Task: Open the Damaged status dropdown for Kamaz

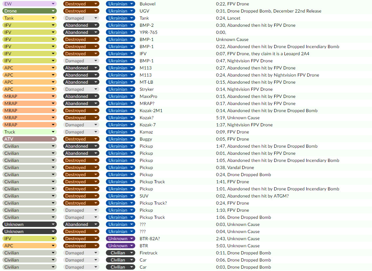Action: point(81,132)
